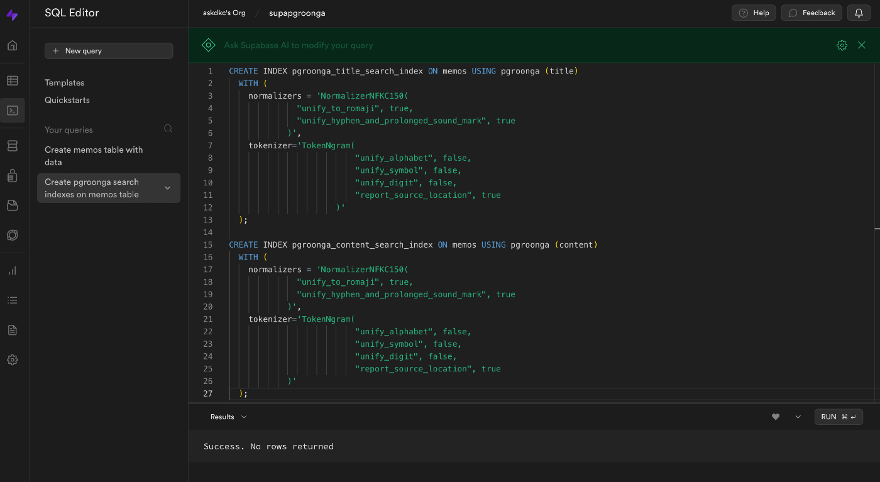
Task: Open the Database sidebar icon
Action: [13, 146]
